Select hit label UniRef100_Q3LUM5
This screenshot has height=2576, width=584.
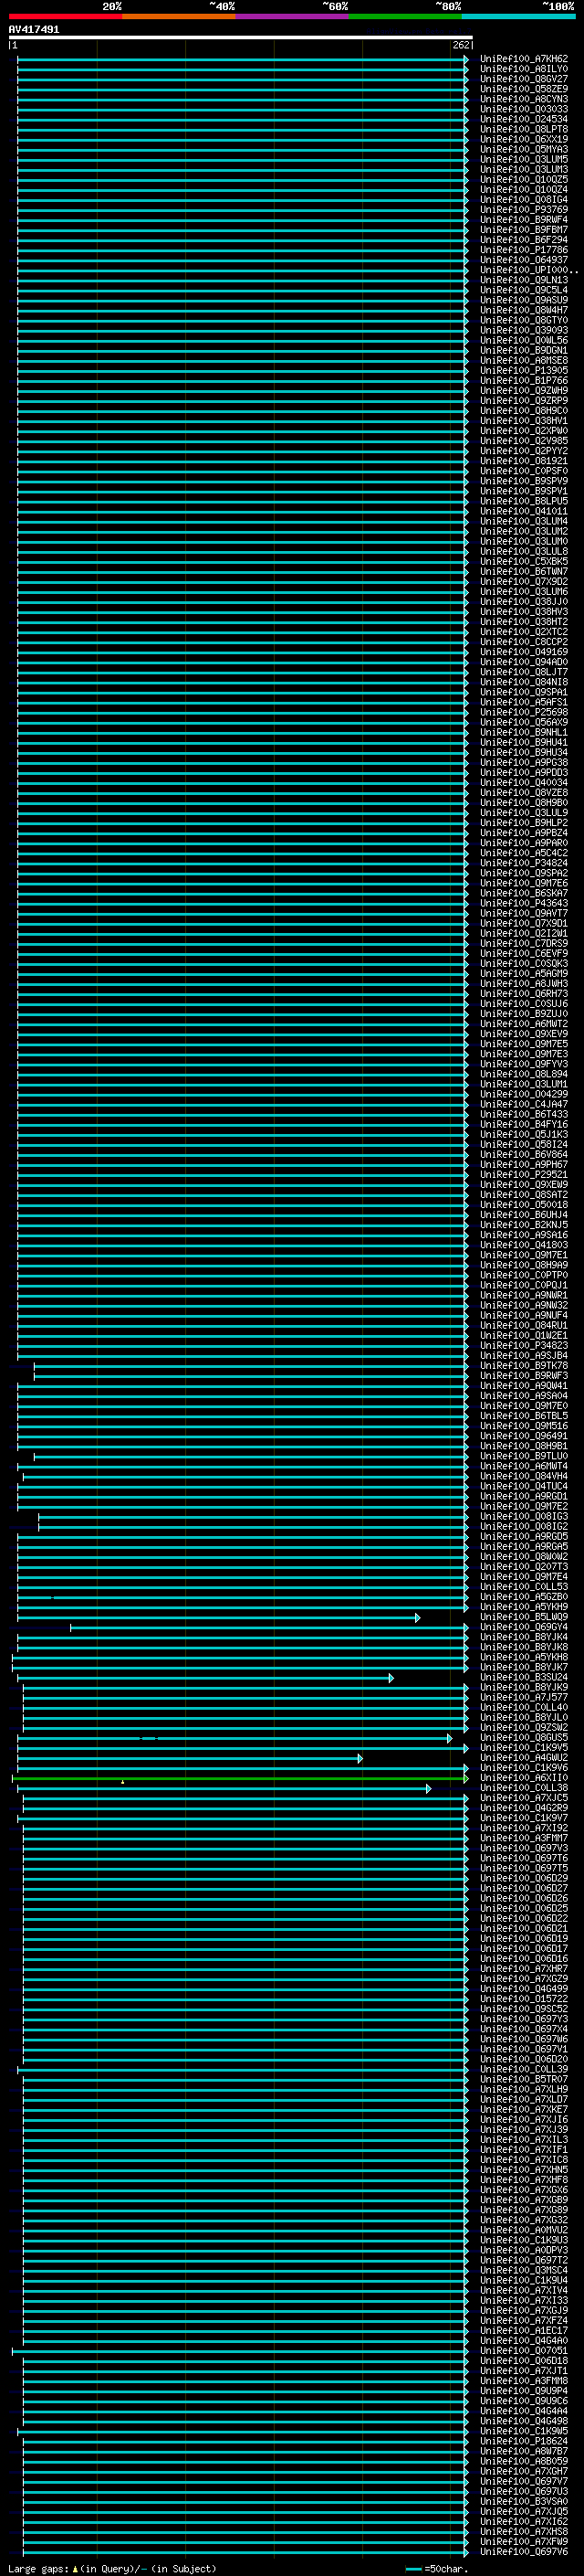click(524, 159)
